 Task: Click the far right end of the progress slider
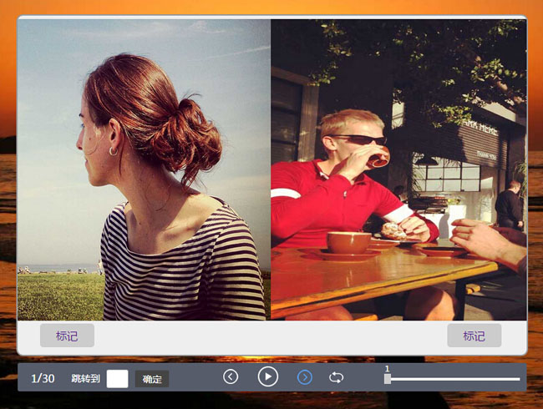point(518,379)
